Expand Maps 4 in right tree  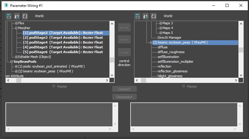click(x=161, y=28)
